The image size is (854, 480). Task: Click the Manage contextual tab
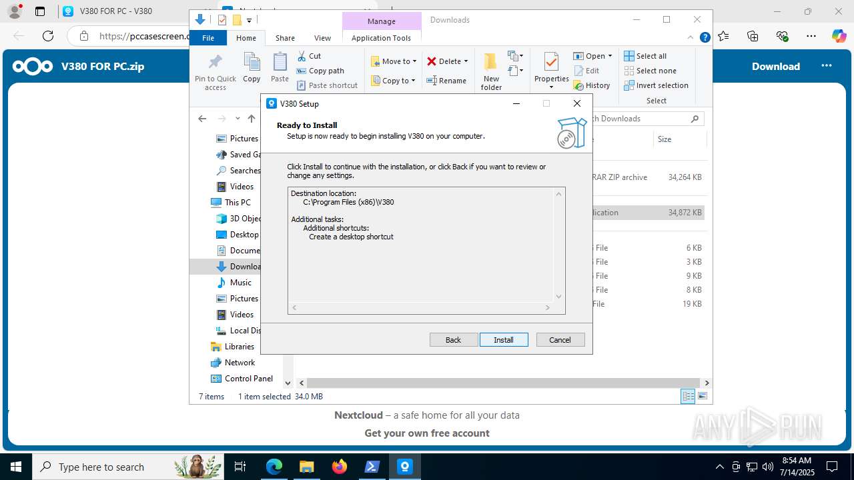pyautogui.click(x=382, y=21)
